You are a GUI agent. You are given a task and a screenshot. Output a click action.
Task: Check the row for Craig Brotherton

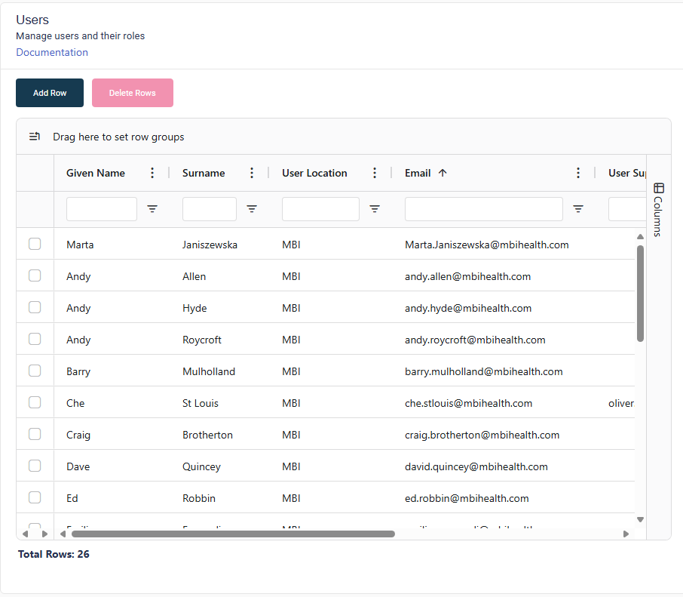point(35,434)
